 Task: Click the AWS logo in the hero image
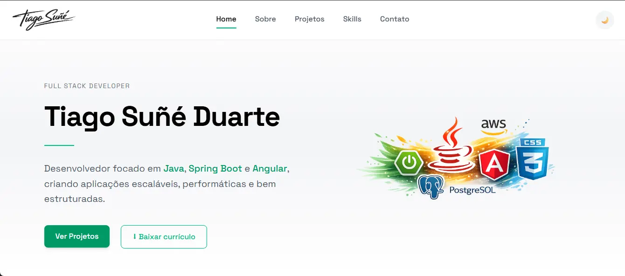point(493,126)
